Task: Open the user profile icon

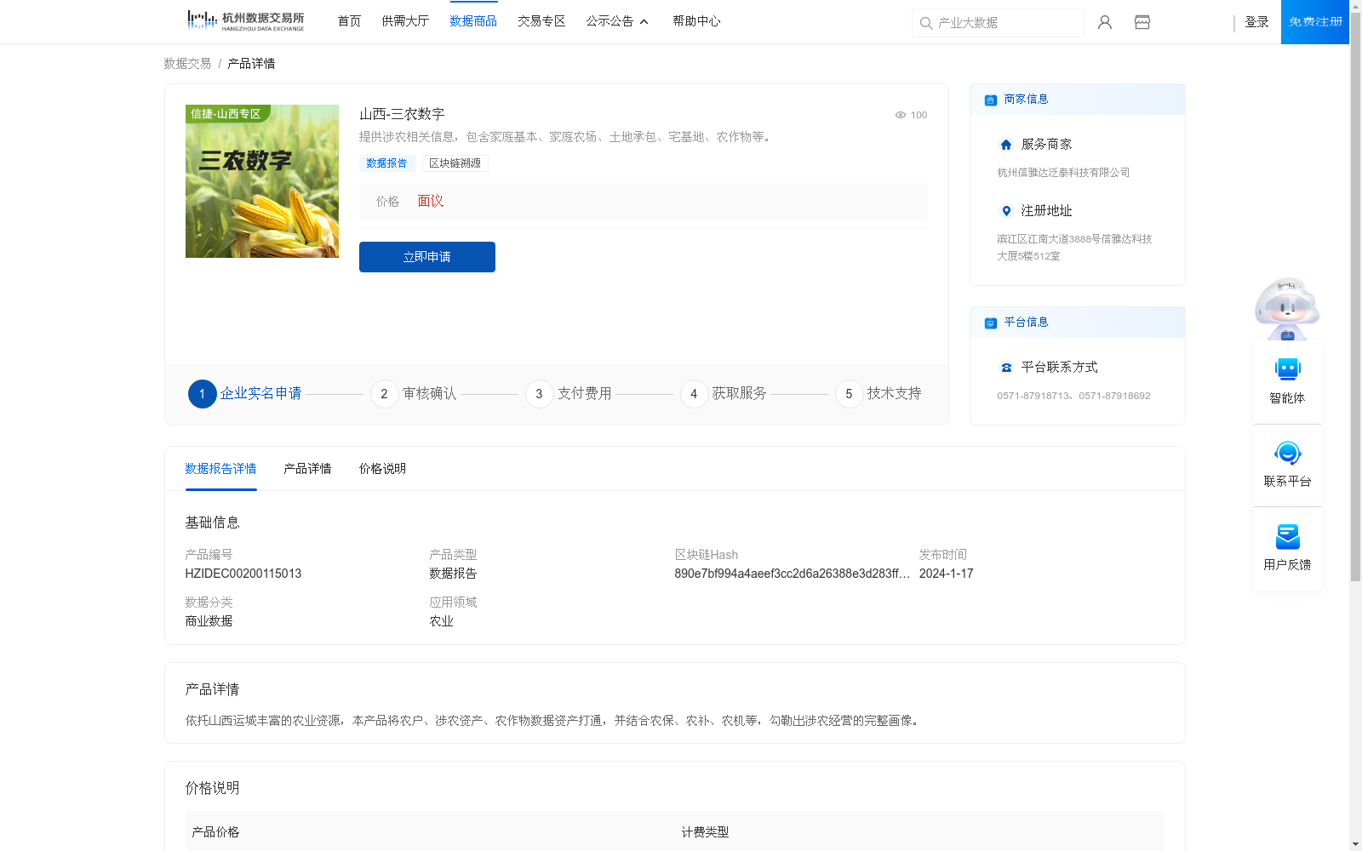Action: [1105, 22]
